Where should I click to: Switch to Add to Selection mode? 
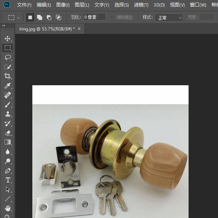click(x=40, y=17)
